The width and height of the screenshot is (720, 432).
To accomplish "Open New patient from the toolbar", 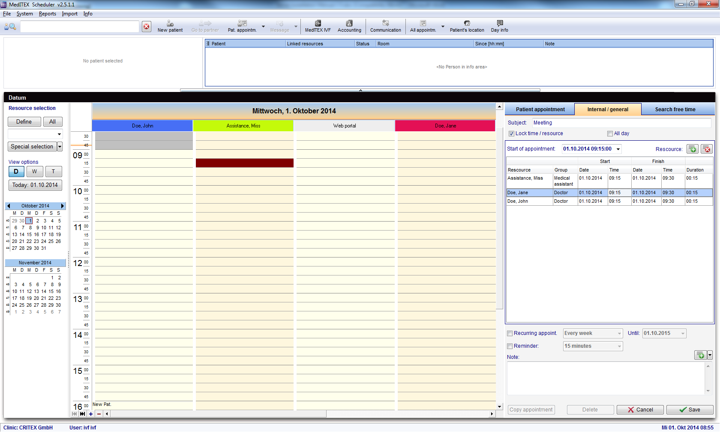I will [x=170, y=26].
